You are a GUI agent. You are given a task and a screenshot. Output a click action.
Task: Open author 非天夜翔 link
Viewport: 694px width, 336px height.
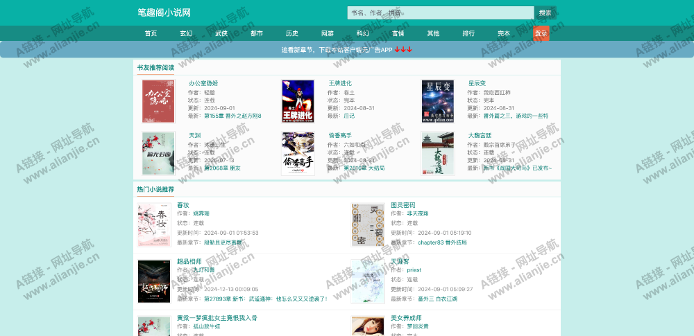(417, 213)
